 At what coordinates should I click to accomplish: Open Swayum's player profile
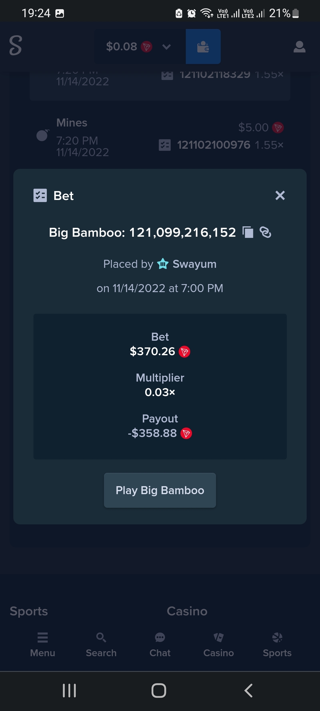194,264
